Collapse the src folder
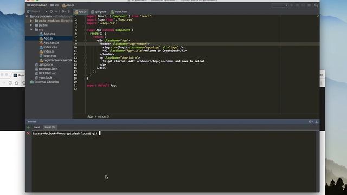347x195 pixels. 31,29
